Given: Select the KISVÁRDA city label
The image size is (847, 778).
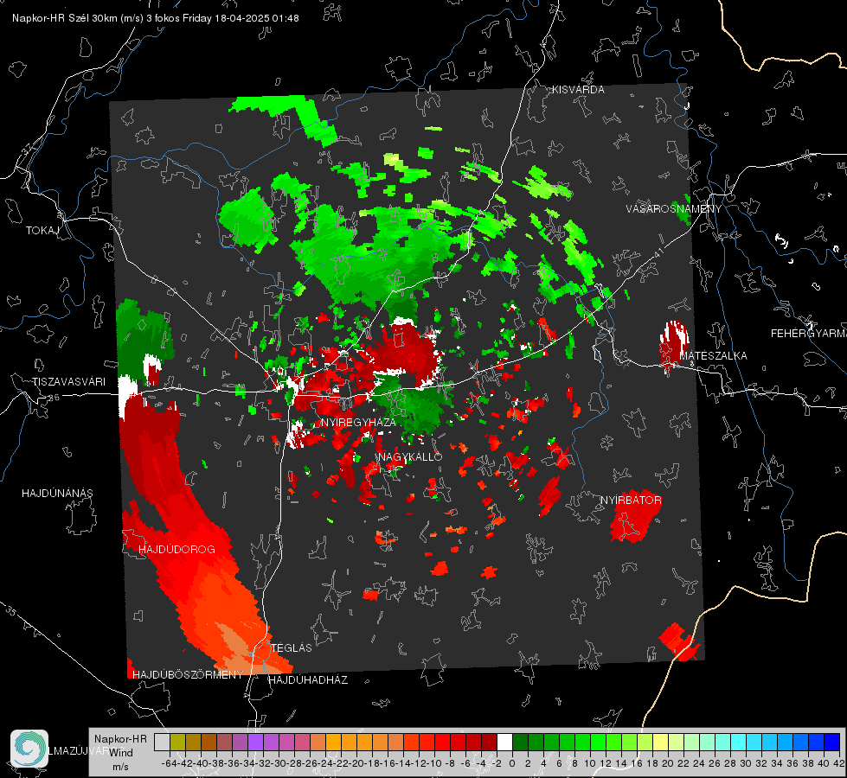Looking at the screenshot, I should pyautogui.click(x=578, y=90).
